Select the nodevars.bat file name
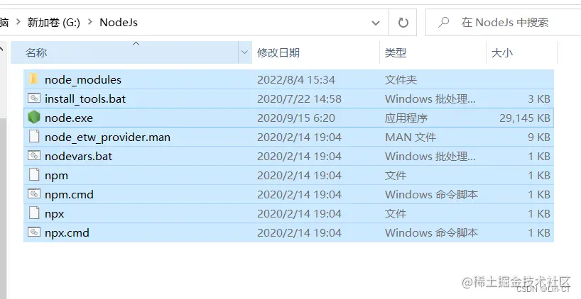Image resolution: width=581 pixels, height=299 pixels. click(x=79, y=157)
